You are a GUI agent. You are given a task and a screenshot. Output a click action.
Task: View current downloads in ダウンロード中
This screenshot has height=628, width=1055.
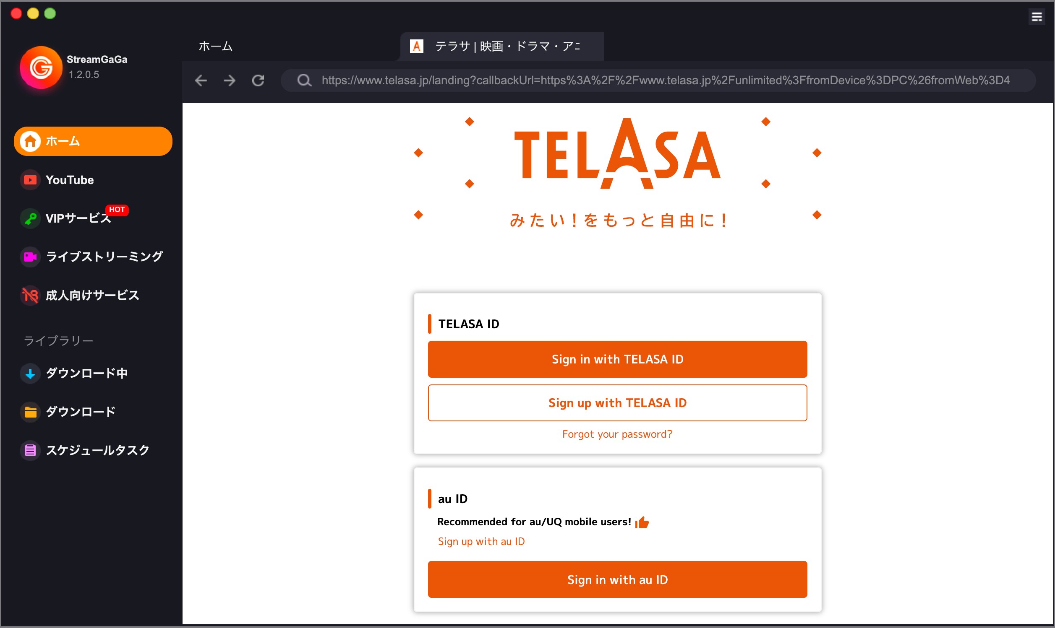(86, 373)
